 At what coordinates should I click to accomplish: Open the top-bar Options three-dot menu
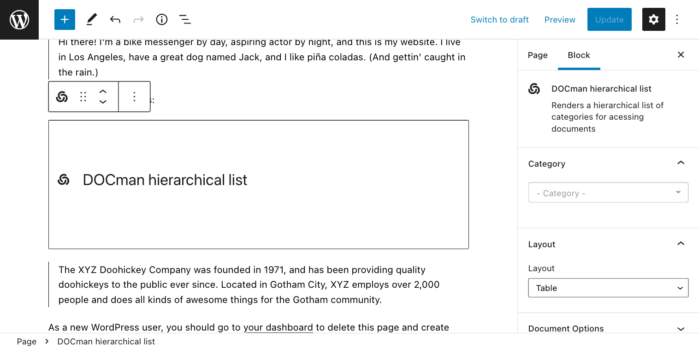(x=677, y=19)
